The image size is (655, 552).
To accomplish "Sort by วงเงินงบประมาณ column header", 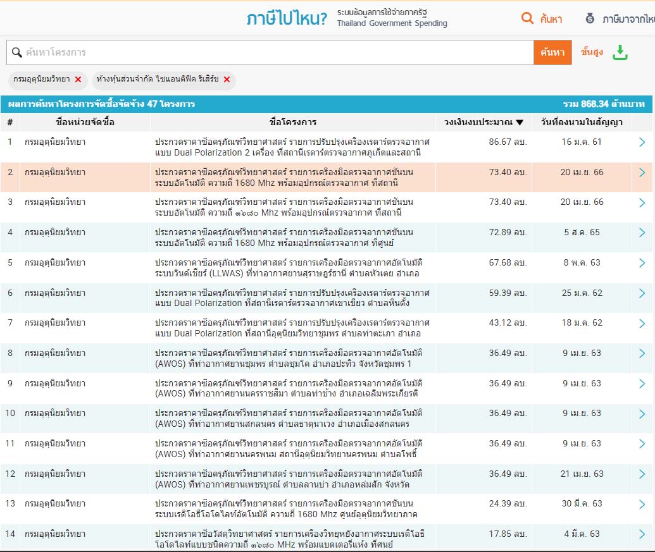I will (483, 122).
